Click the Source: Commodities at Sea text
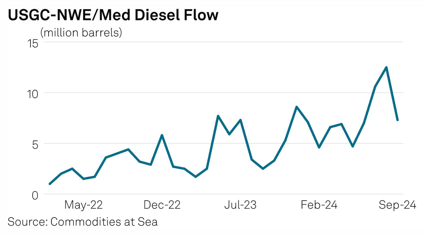 tap(82, 221)
